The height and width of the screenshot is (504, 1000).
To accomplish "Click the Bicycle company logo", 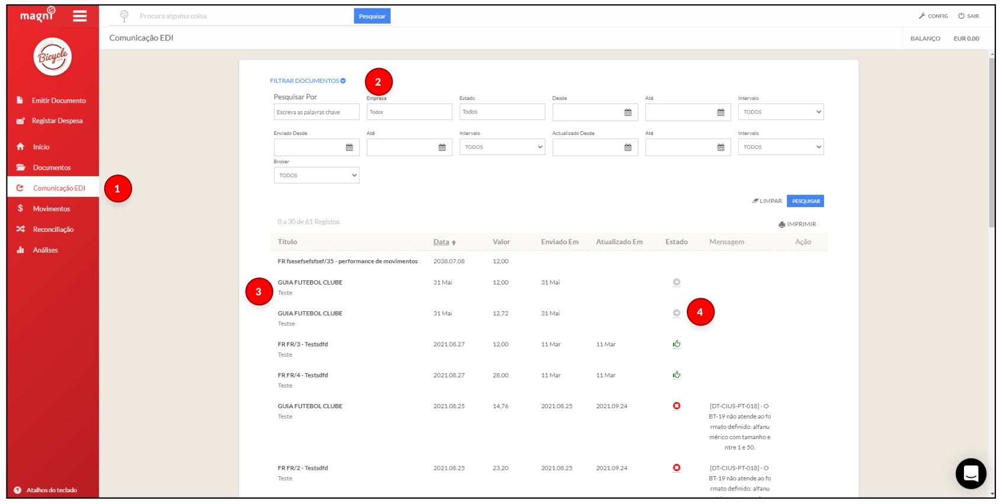I will pos(53,57).
